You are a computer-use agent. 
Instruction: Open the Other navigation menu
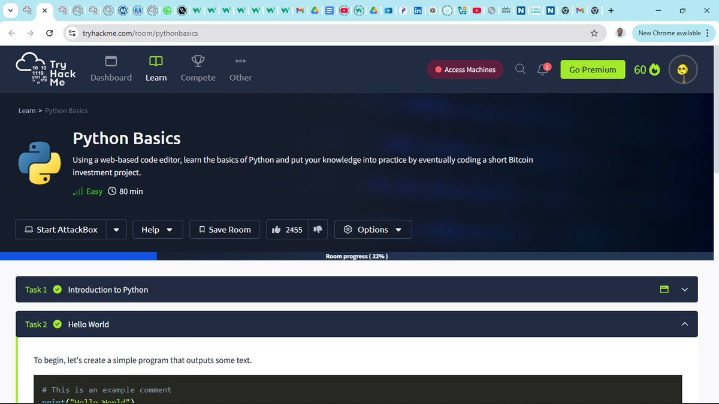coord(240,69)
